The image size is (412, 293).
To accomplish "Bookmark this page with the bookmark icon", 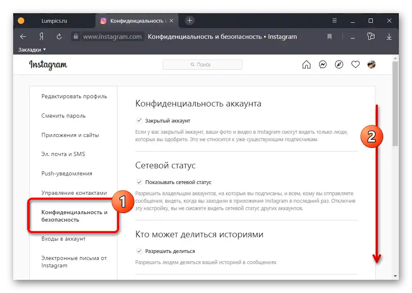I will point(330,37).
